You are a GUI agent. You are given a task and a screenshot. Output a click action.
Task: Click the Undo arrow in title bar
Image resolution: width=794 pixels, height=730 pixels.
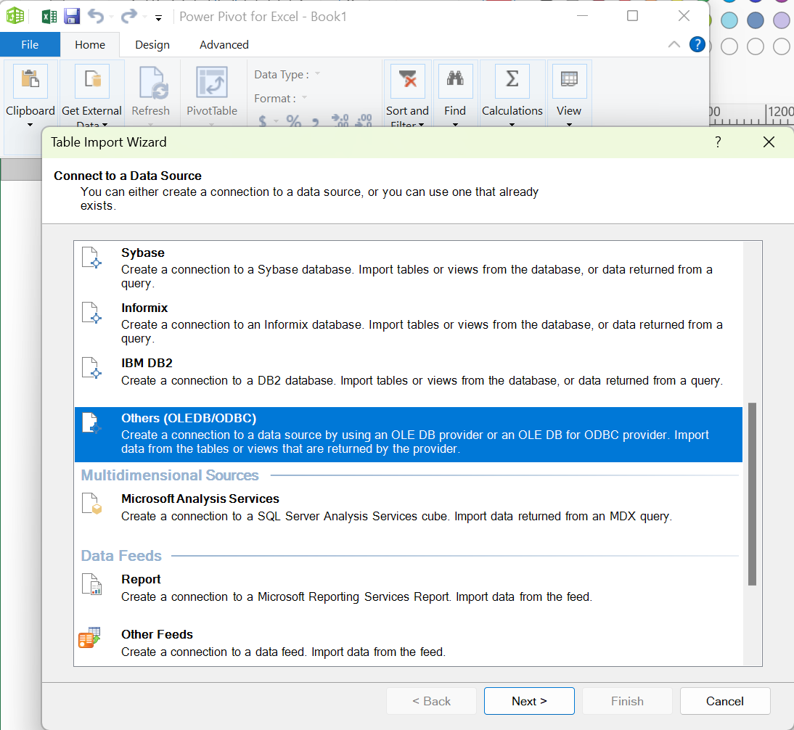[x=95, y=17]
